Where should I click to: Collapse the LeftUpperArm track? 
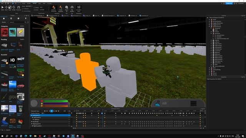pos(32,115)
